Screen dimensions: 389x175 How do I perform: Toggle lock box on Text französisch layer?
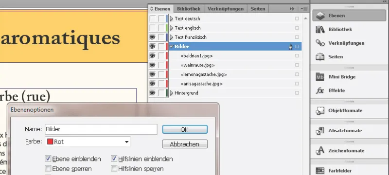click(x=161, y=37)
